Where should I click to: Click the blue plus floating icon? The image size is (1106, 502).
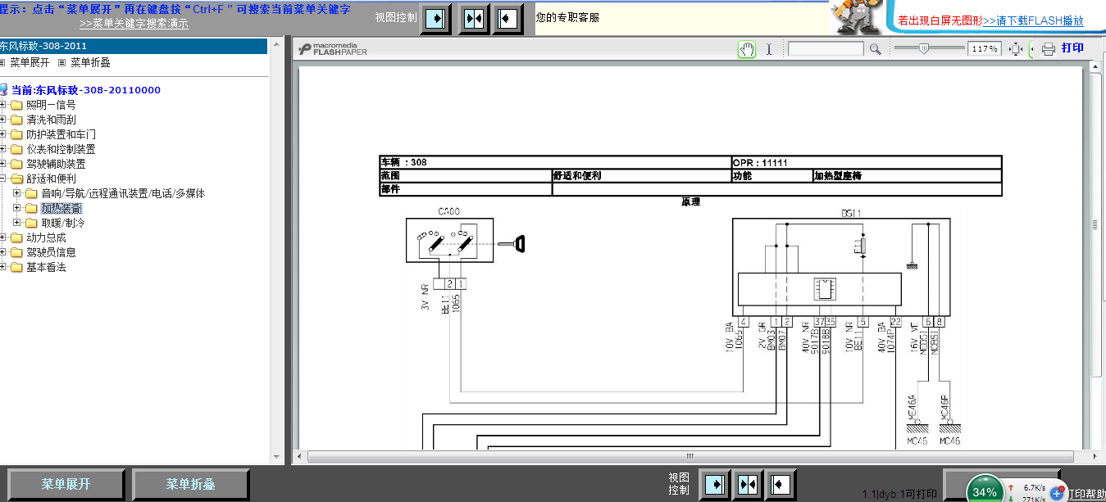click(1056, 494)
